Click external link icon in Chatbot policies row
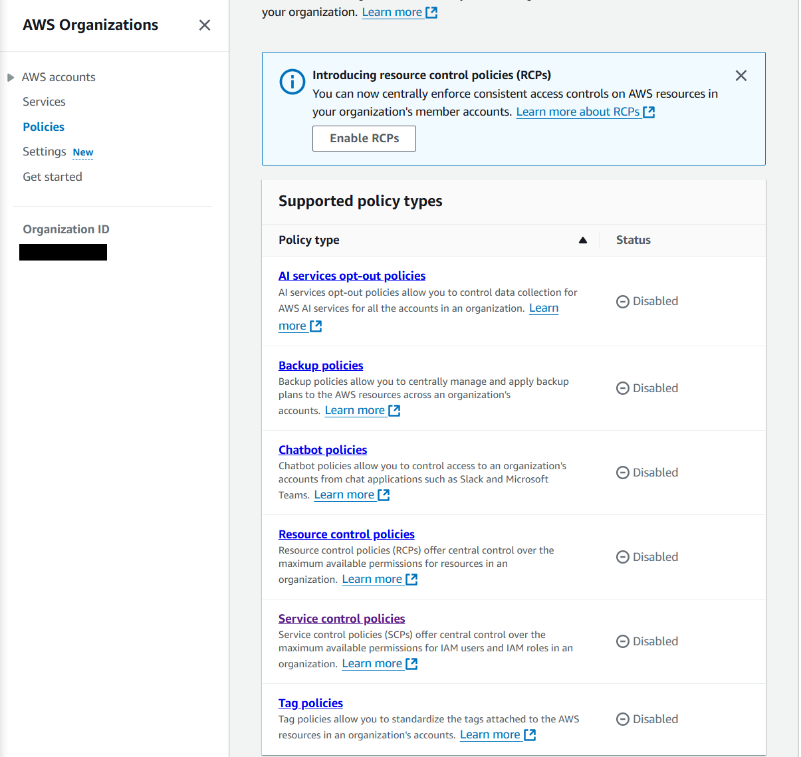This screenshot has width=801, height=757. pos(384,495)
